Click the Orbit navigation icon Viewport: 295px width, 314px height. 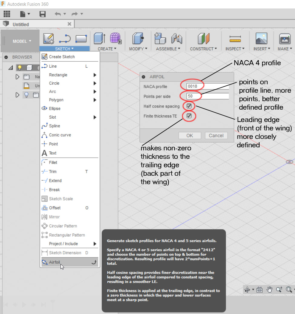point(247,290)
